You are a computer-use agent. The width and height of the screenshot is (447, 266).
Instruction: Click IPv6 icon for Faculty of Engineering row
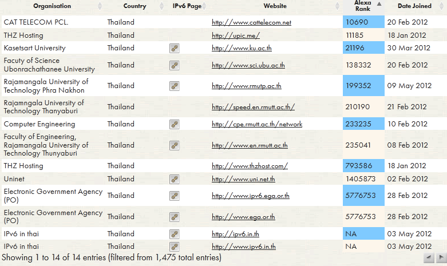175,145
